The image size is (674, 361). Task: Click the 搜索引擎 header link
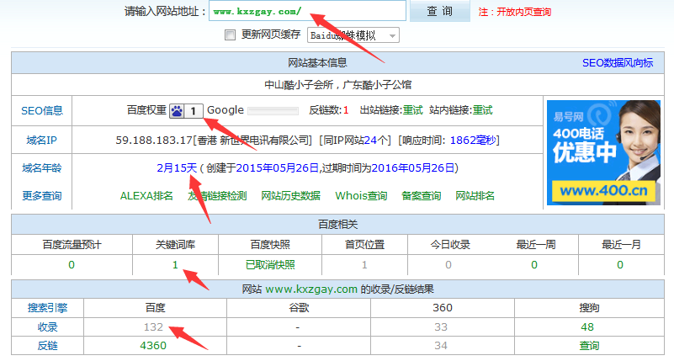(47, 308)
